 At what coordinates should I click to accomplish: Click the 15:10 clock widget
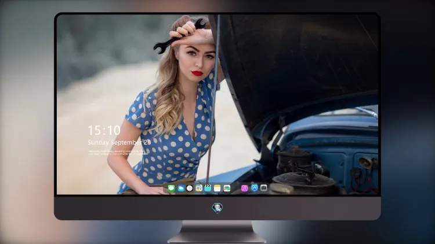point(104,130)
